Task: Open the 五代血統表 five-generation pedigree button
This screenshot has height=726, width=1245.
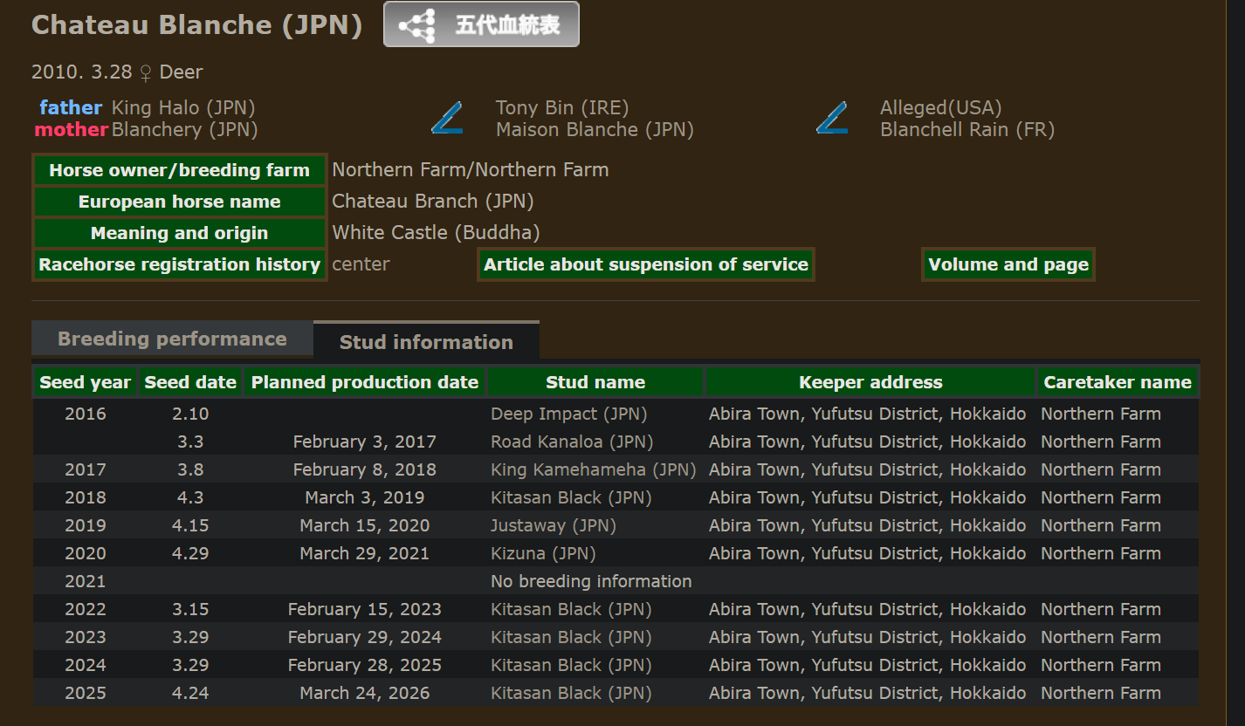Action: tap(481, 24)
